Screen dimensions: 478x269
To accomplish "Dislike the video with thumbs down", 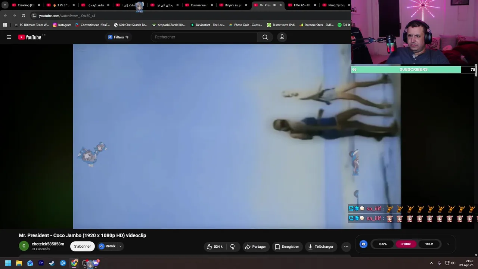I will pos(233,247).
